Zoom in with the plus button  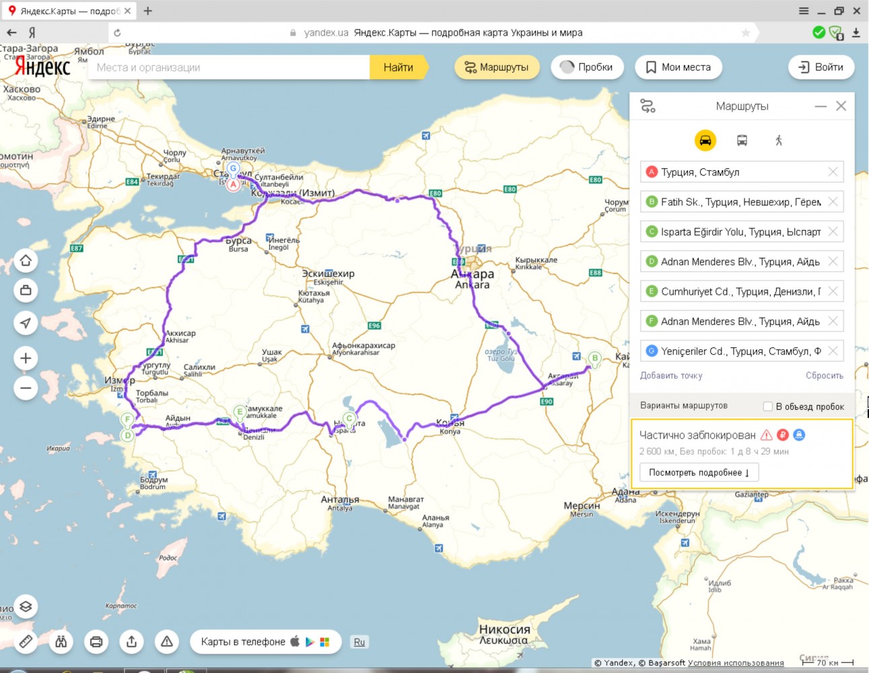[26, 358]
